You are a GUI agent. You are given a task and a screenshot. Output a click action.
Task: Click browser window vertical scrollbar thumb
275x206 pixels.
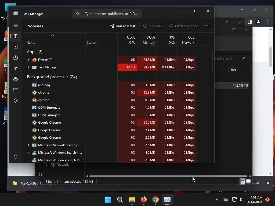270,57
